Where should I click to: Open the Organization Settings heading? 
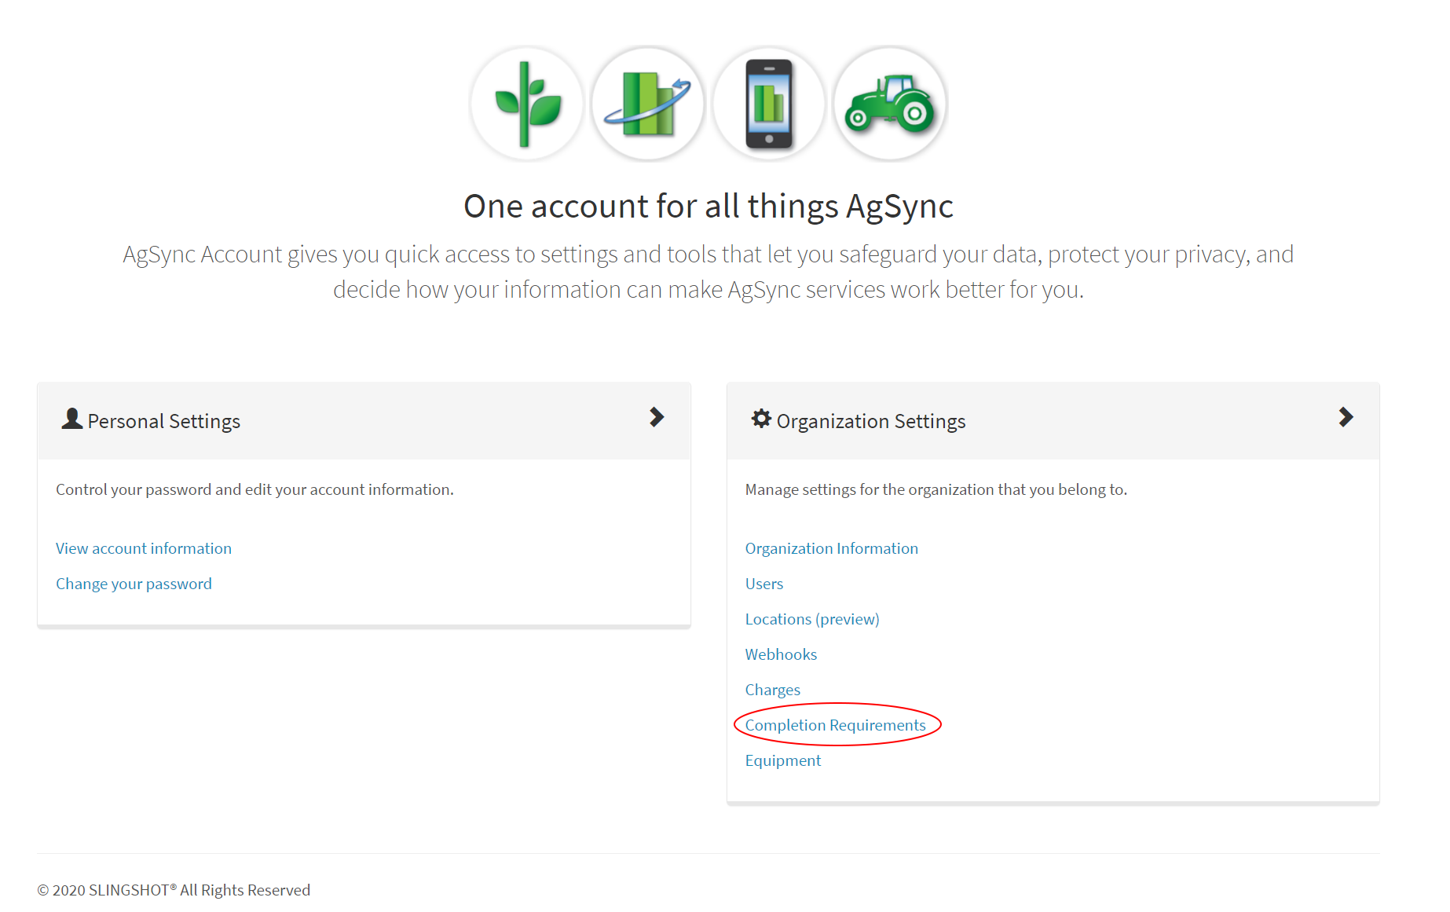(871, 422)
